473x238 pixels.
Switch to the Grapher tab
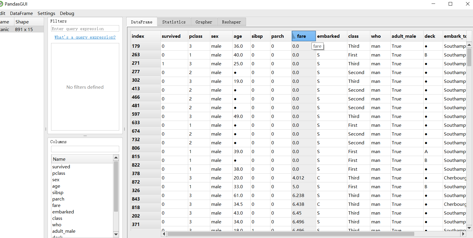[204, 22]
